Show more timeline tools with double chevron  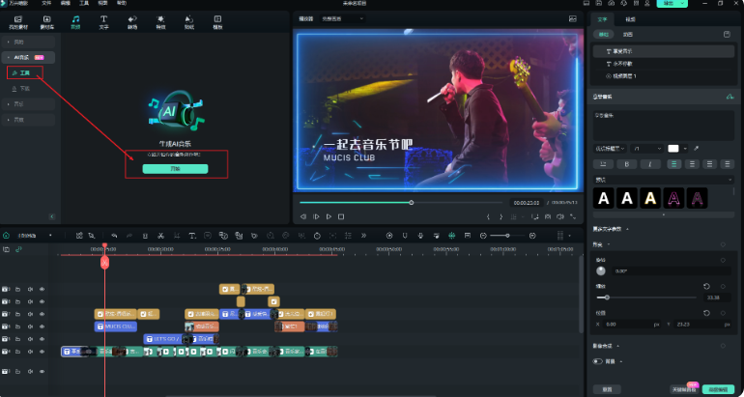coord(363,236)
